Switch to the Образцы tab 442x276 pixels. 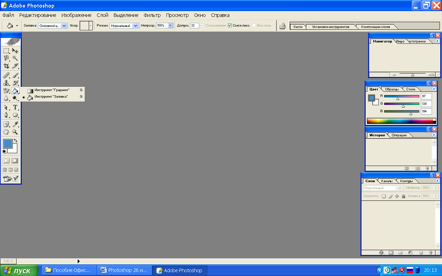tap(392, 89)
